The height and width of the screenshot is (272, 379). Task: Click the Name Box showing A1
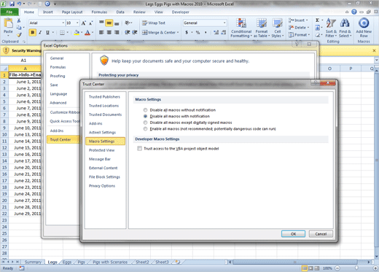(23, 61)
